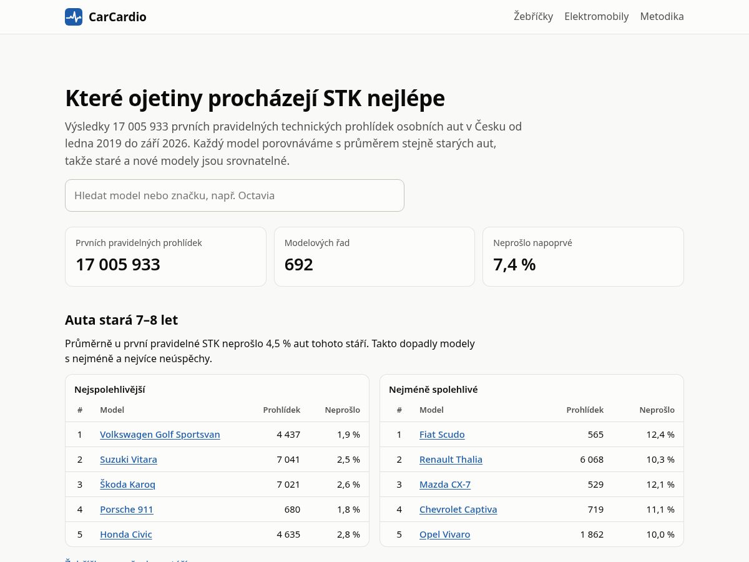This screenshot has width=749, height=562.
Task: Open the Porsche 911 link
Action: [x=127, y=510]
